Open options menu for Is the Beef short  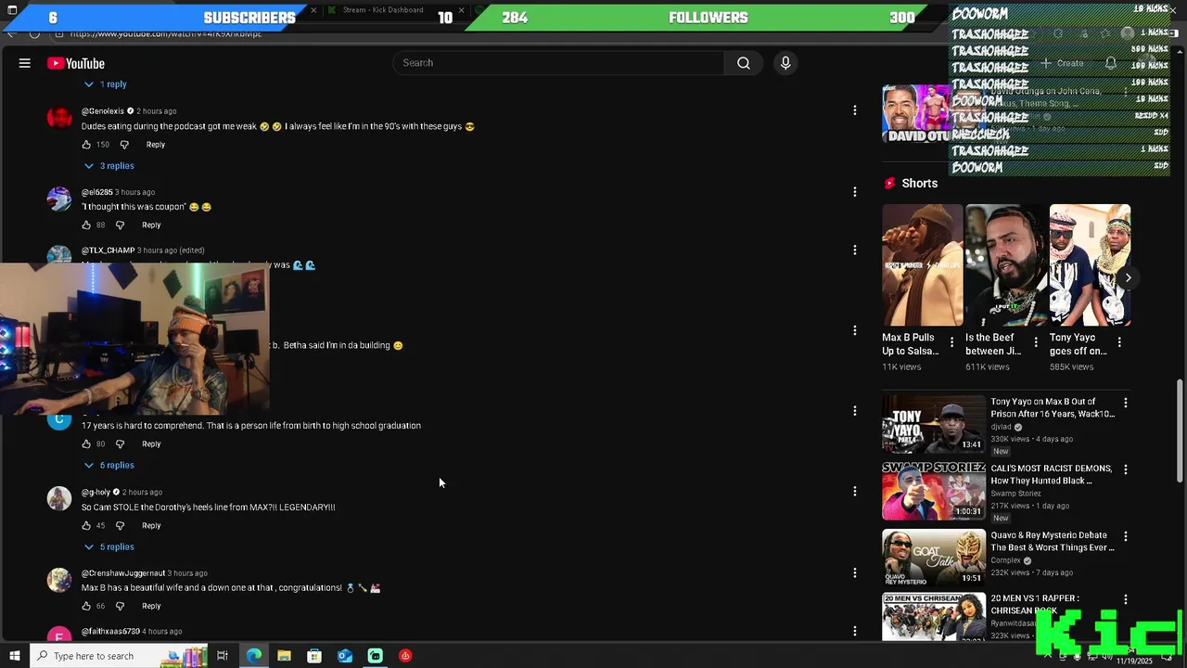(x=1035, y=342)
